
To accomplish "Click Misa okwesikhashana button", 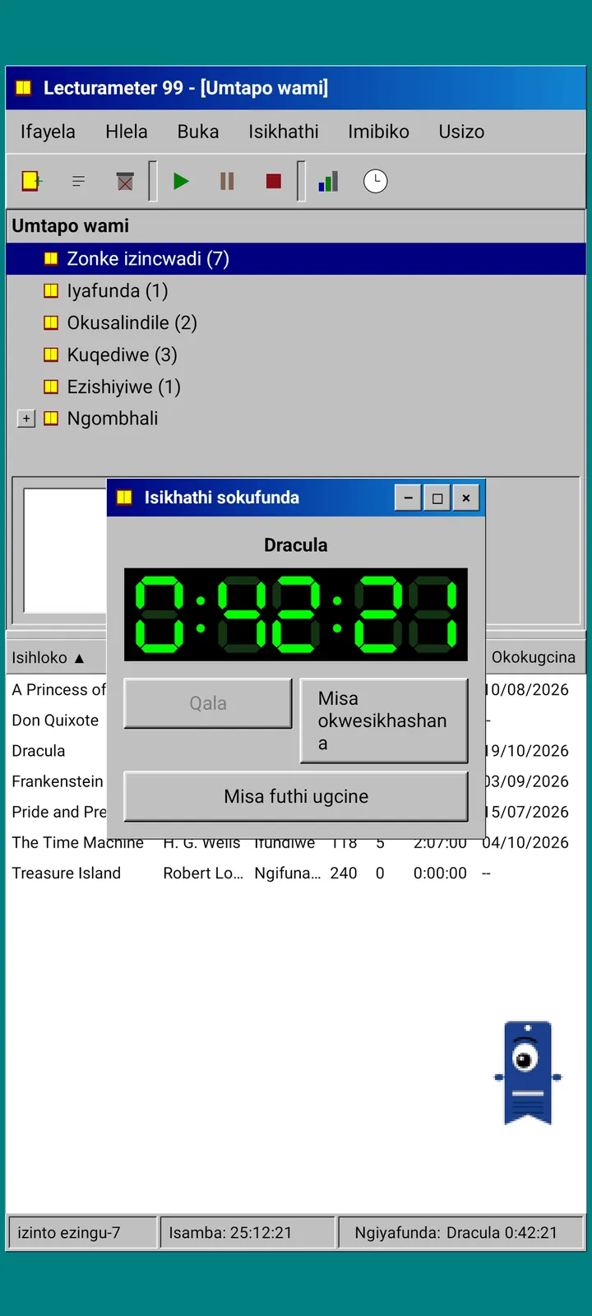I will click(384, 721).
